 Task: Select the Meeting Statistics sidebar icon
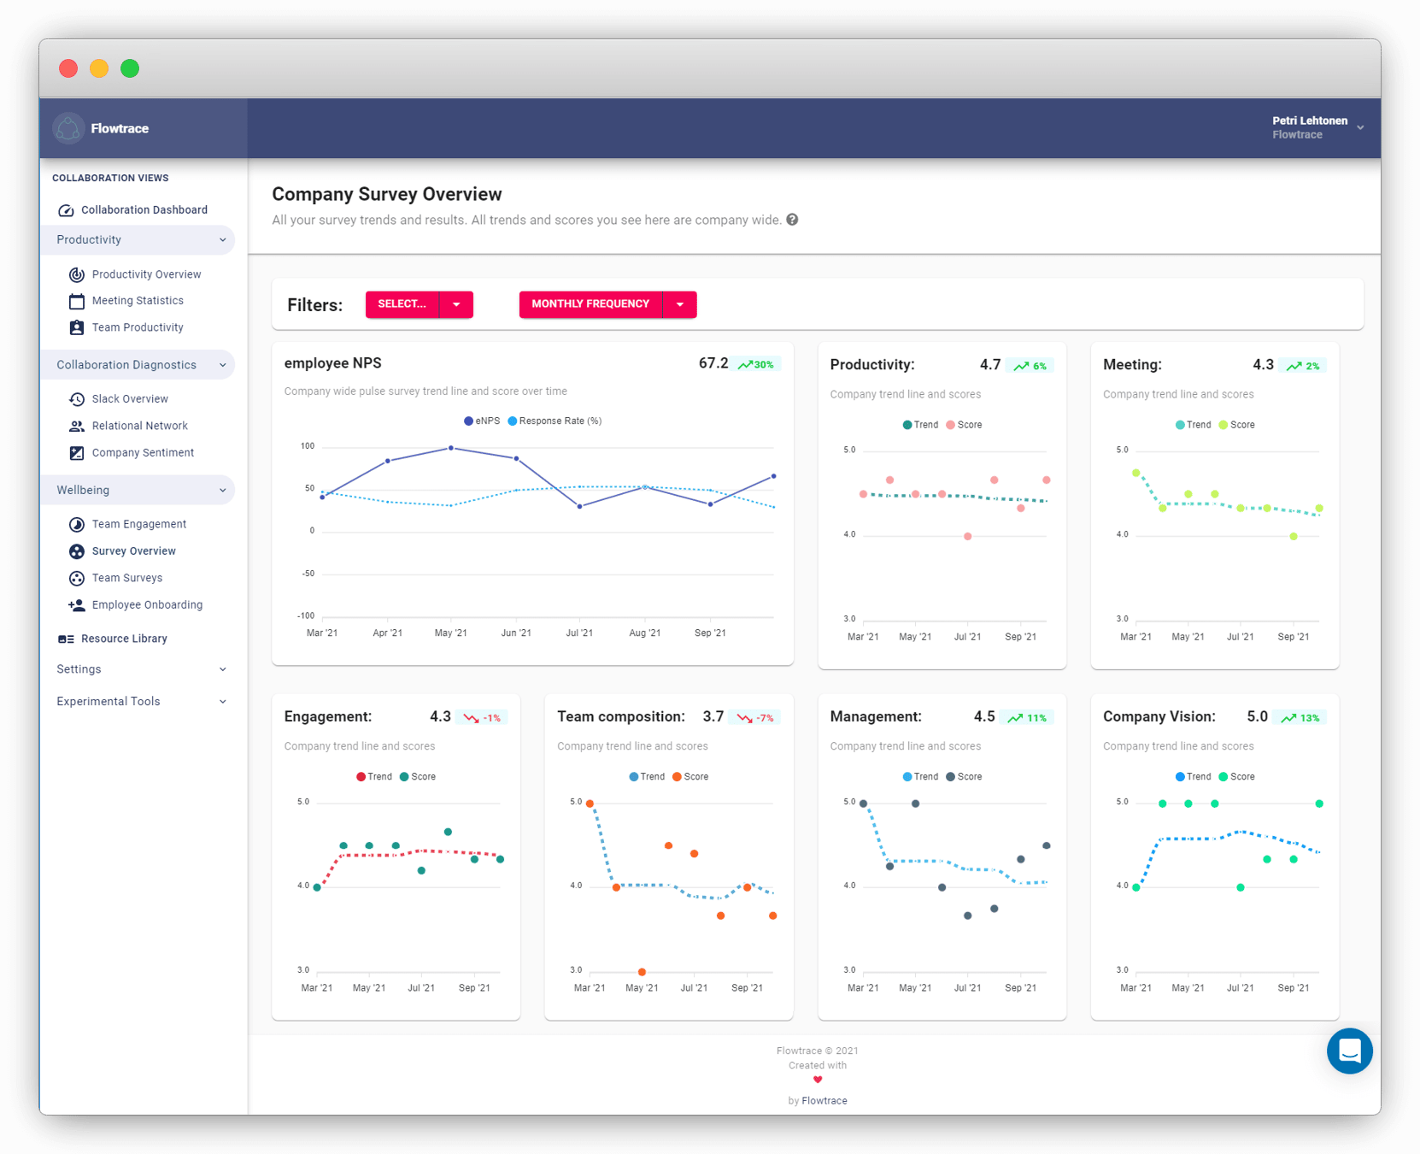(x=76, y=300)
